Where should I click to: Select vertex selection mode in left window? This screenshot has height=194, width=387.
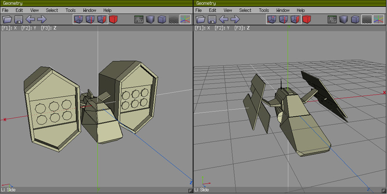point(78,19)
